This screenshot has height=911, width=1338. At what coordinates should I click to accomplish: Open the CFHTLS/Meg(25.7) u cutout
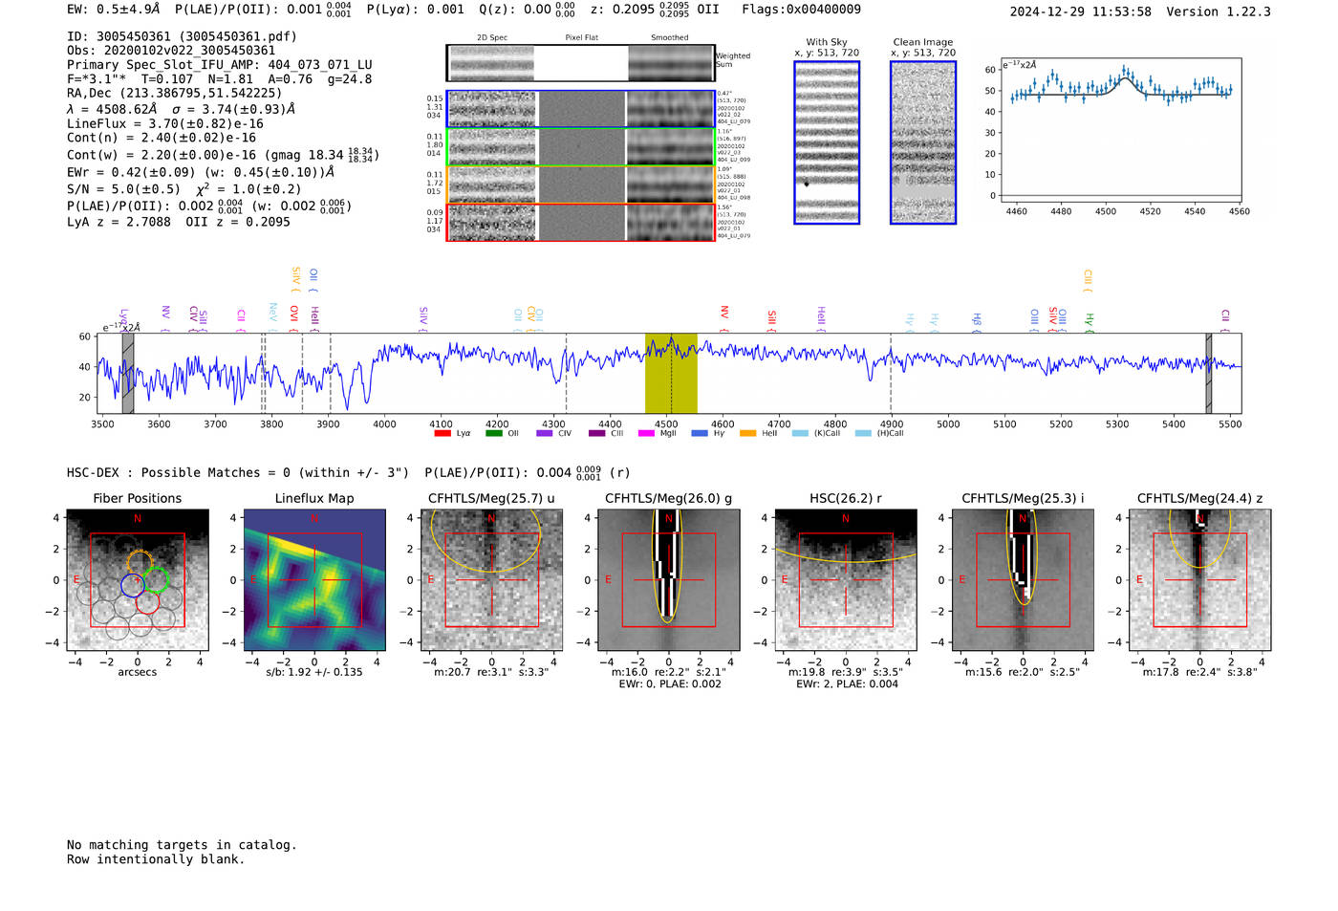491,580
